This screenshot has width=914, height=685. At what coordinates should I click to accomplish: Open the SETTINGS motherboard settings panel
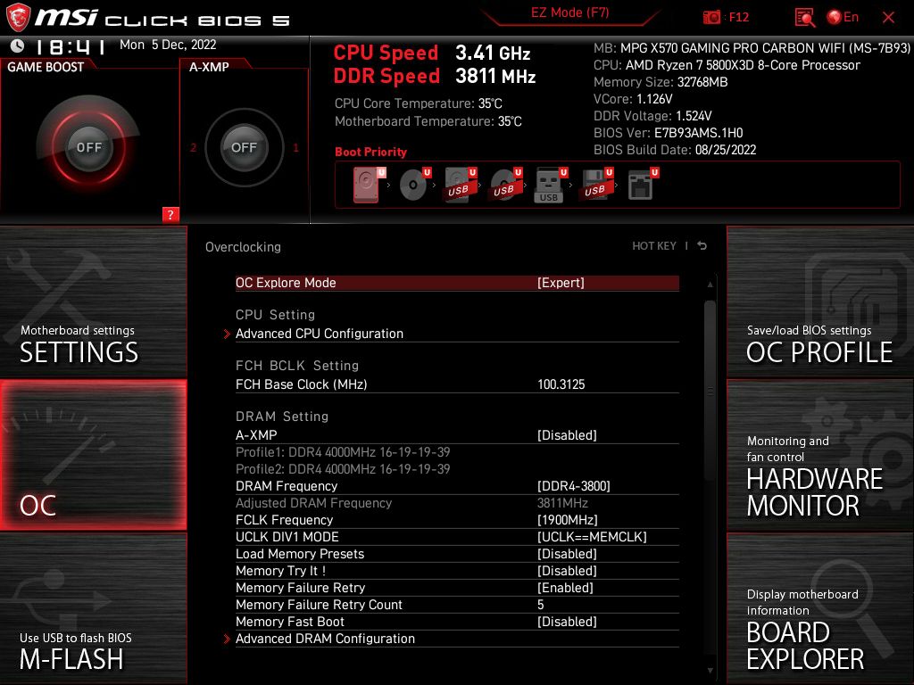point(93,301)
